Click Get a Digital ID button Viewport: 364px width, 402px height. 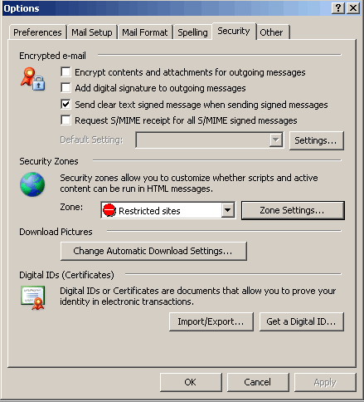(302, 321)
